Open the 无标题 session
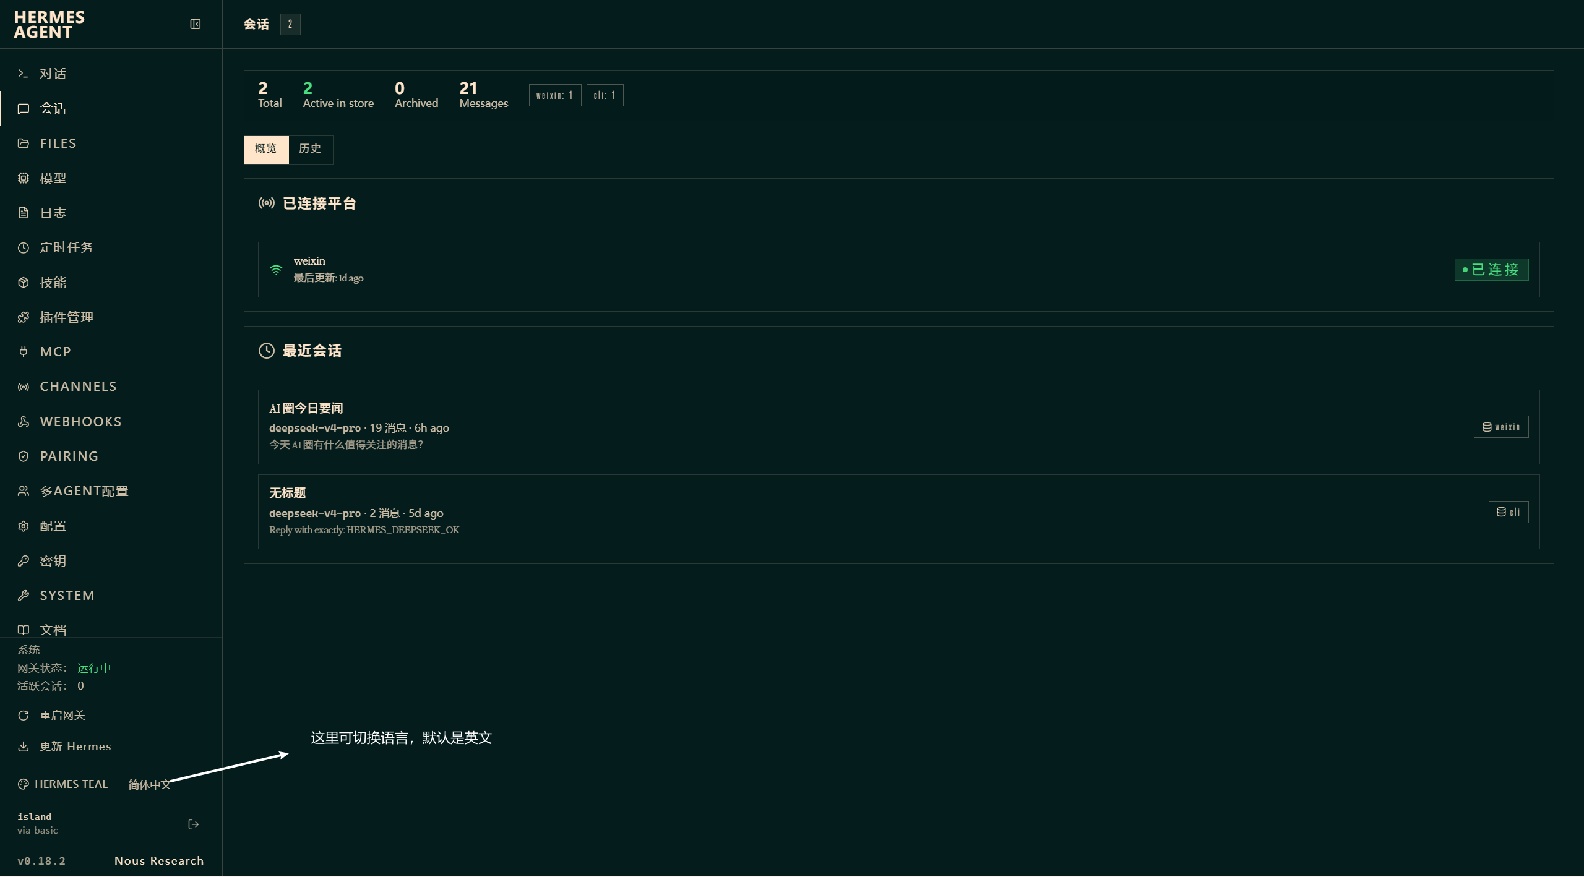Screen dimensions: 1584x877 click(898, 512)
